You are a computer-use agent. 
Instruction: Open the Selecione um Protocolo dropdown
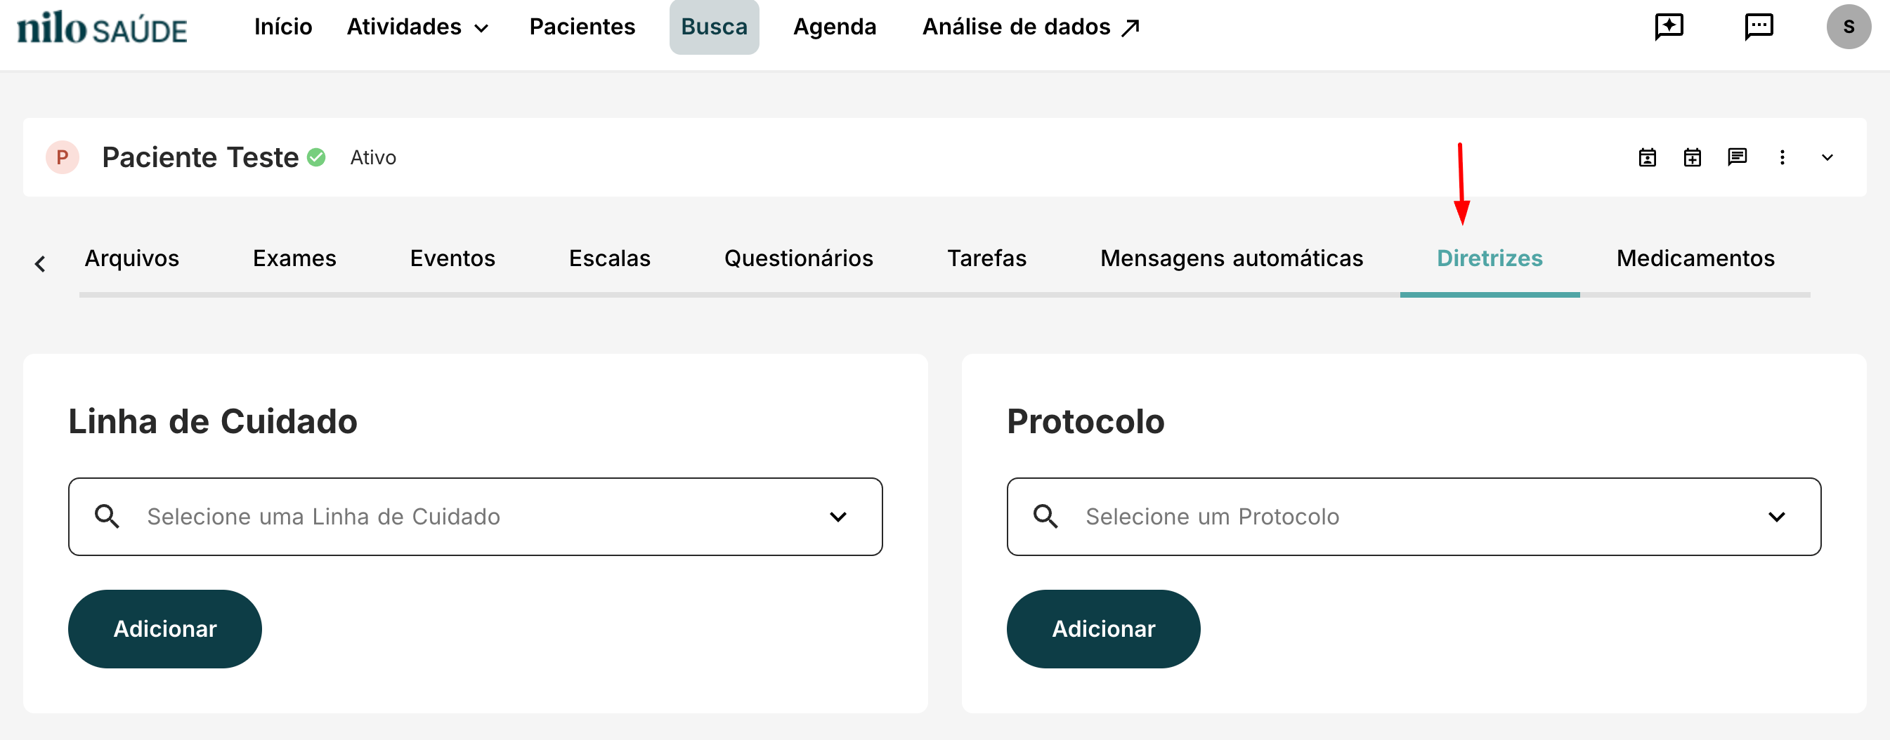coord(1777,516)
